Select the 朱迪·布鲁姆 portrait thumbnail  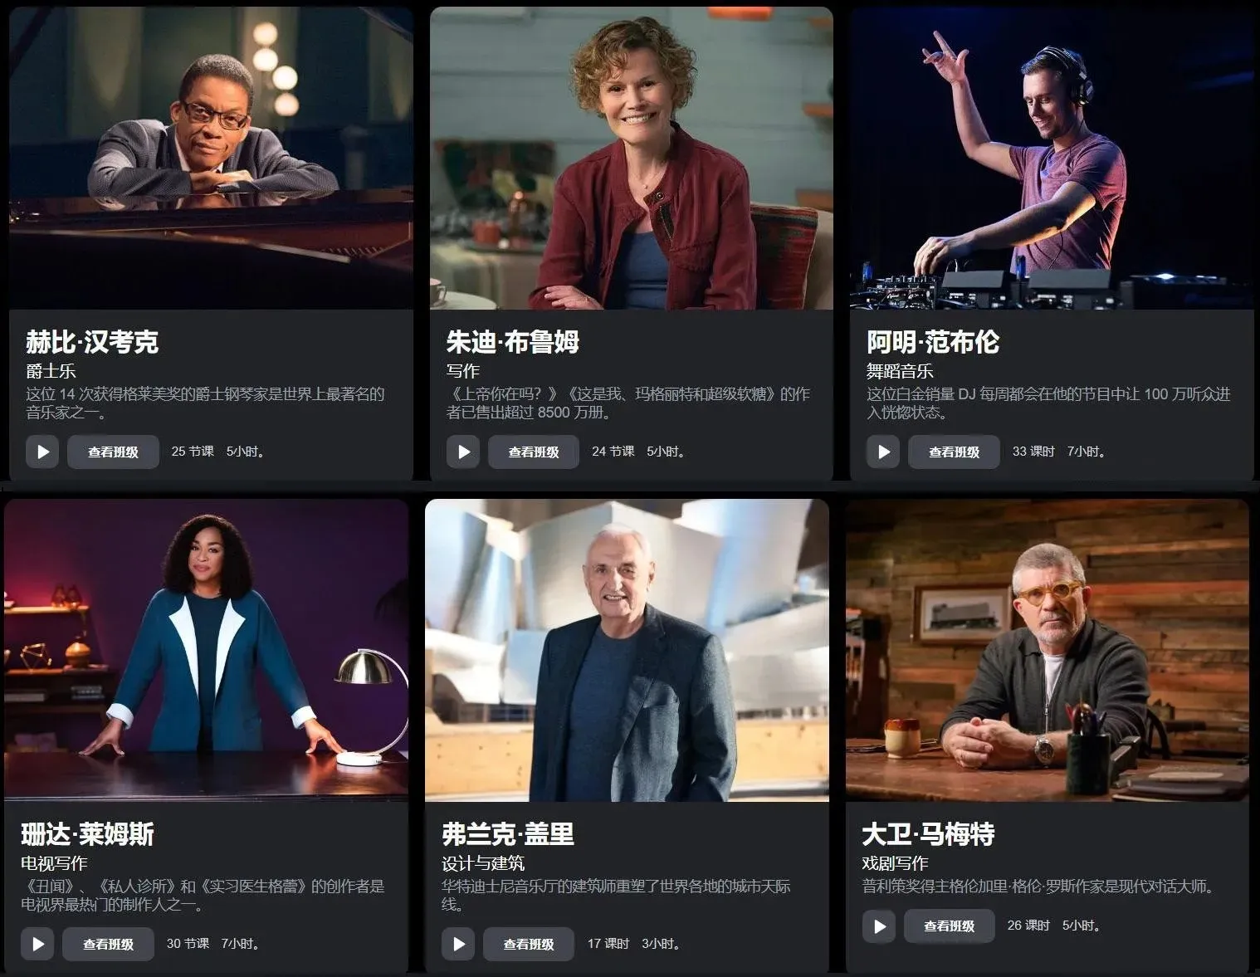coord(631,158)
